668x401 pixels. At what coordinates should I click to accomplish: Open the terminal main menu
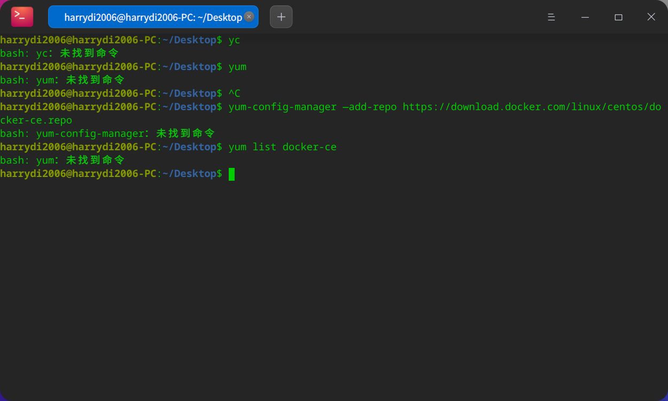point(552,17)
